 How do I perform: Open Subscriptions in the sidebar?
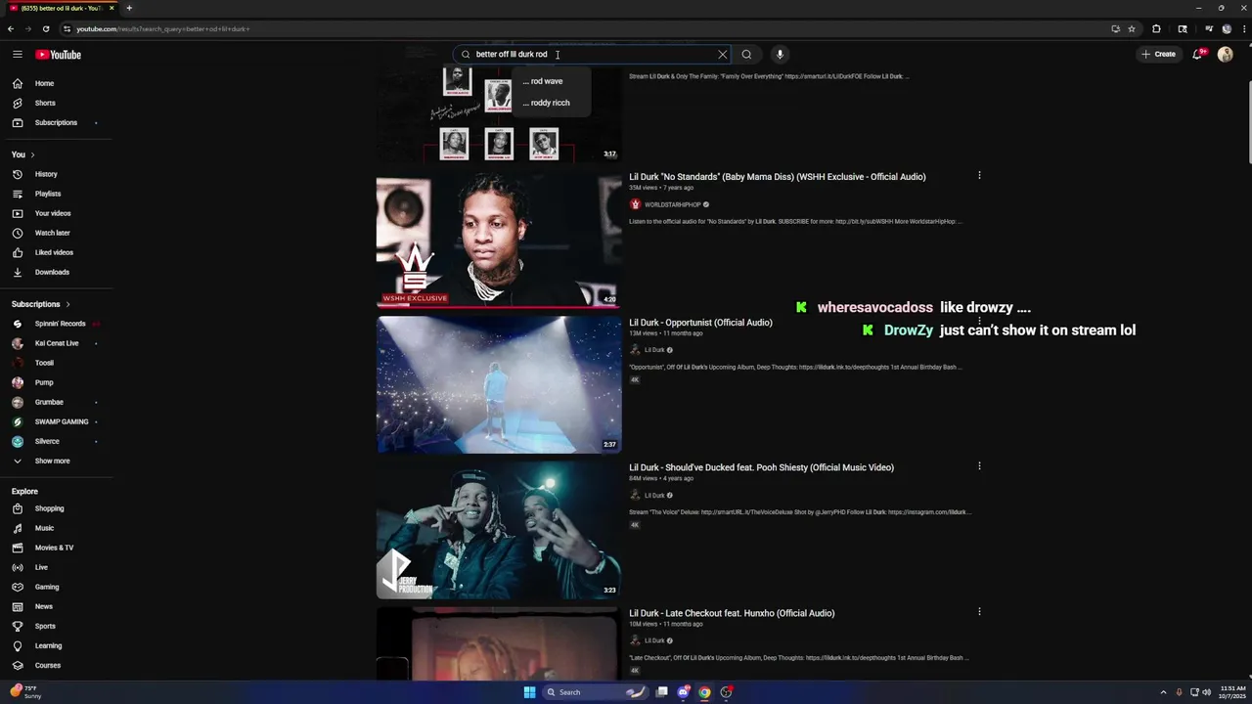click(57, 122)
